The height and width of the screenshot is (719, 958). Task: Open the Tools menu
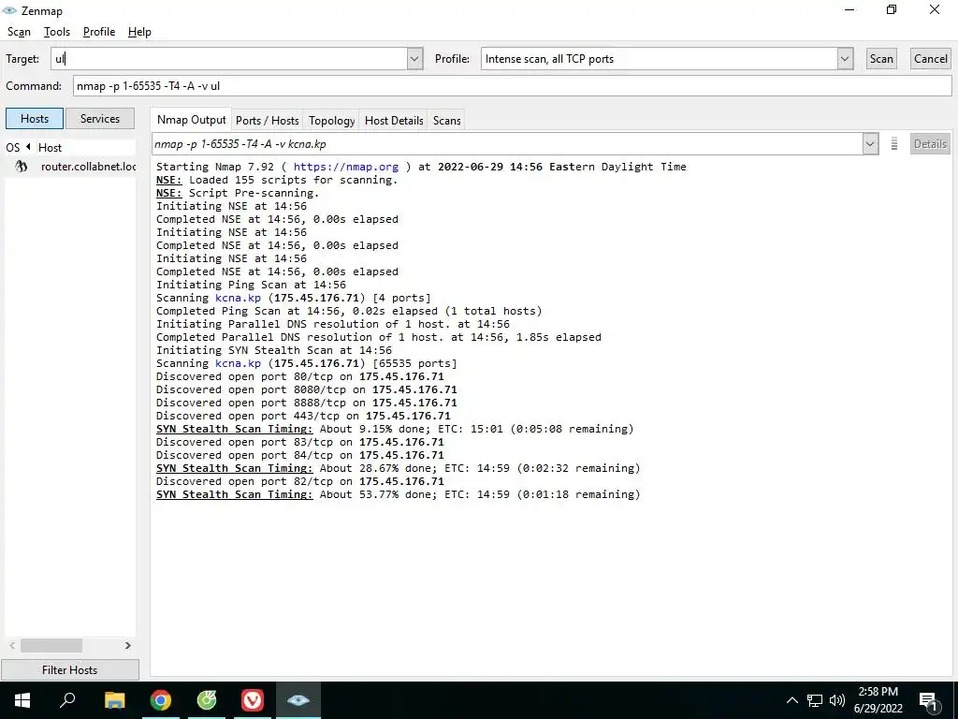click(x=57, y=32)
